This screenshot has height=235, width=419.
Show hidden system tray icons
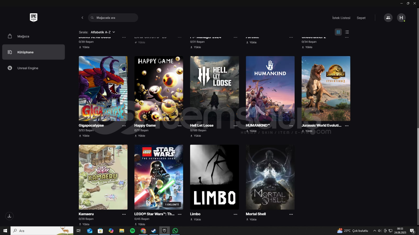click(x=374, y=231)
